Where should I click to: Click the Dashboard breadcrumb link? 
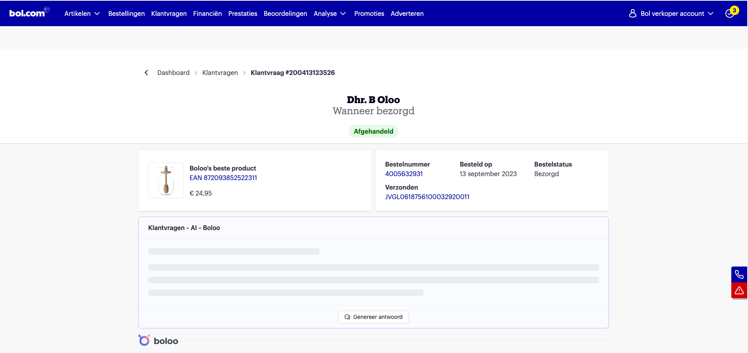(x=173, y=73)
